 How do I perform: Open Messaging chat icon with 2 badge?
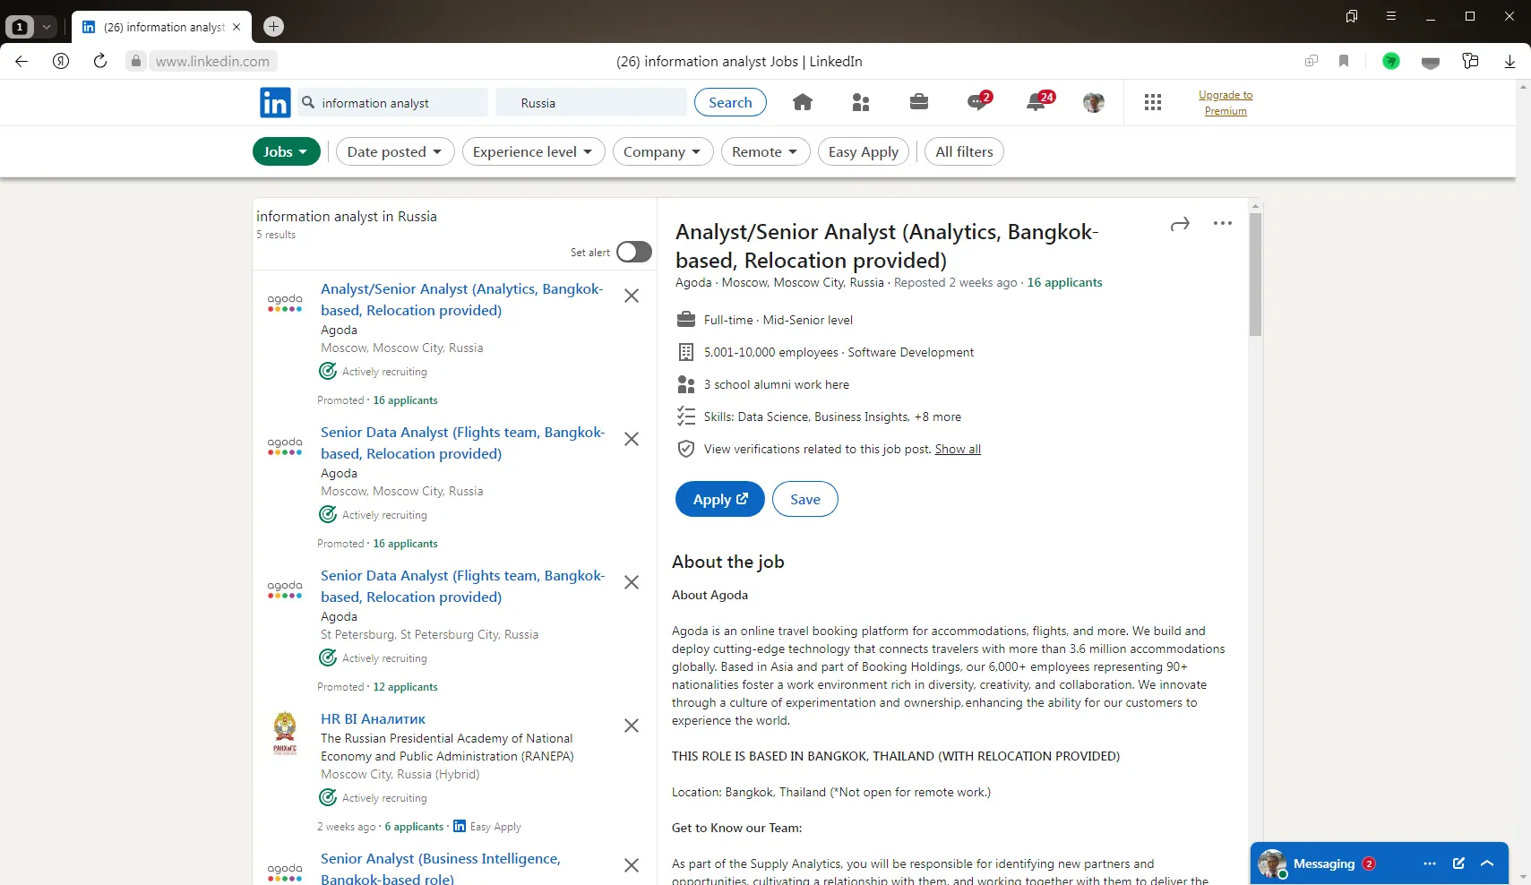[978, 101]
